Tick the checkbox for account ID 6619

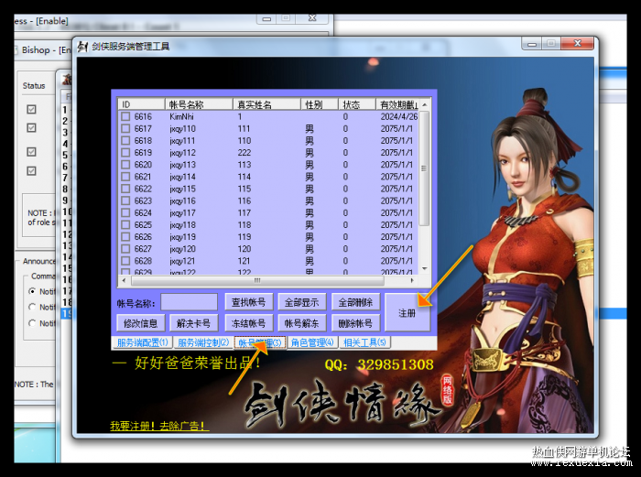[125, 153]
